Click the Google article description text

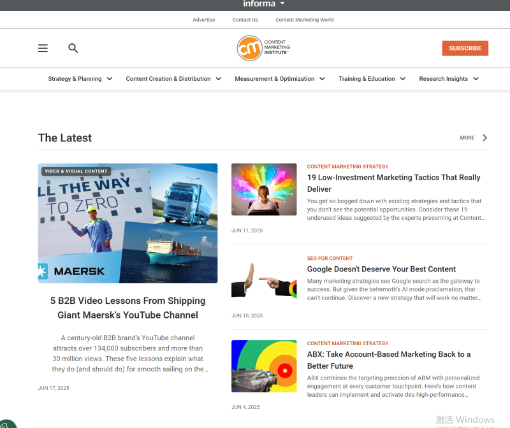(394, 290)
